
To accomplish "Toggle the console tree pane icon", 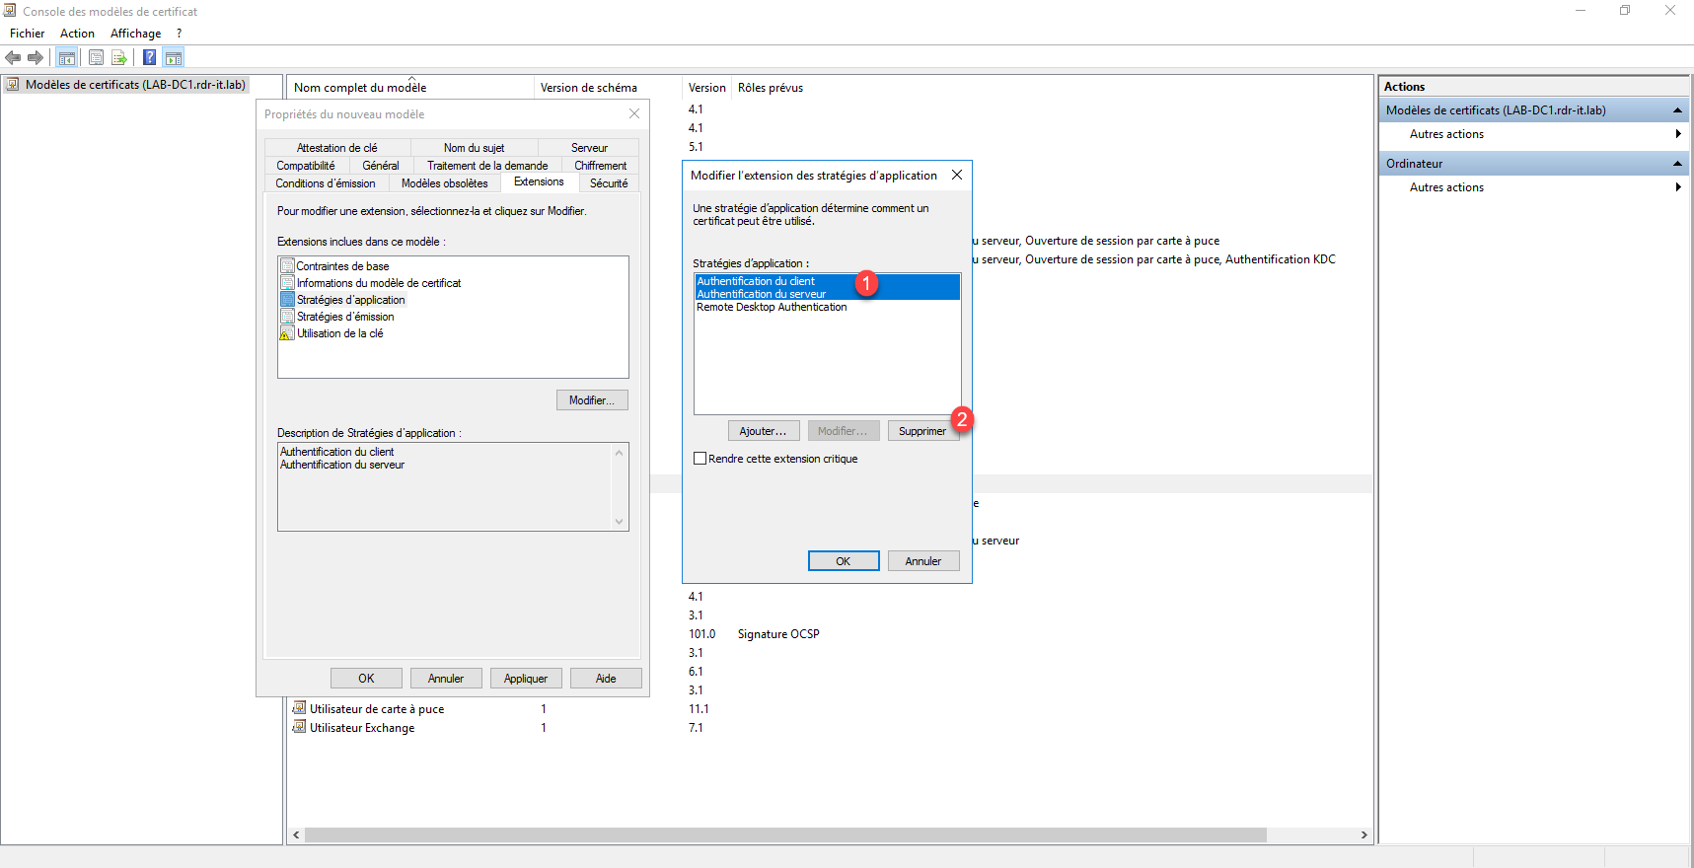I will click(x=67, y=58).
